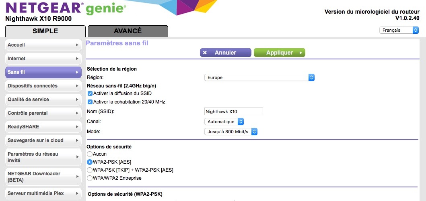Open Sauvegarde sur le cloud

point(43,140)
